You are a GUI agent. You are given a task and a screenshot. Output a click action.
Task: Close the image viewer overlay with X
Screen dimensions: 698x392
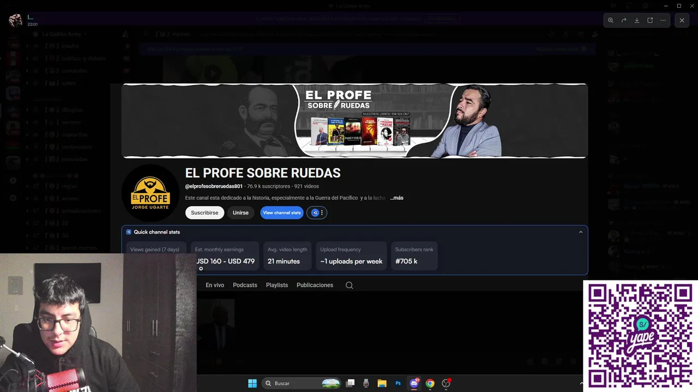[x=682, y=20]
